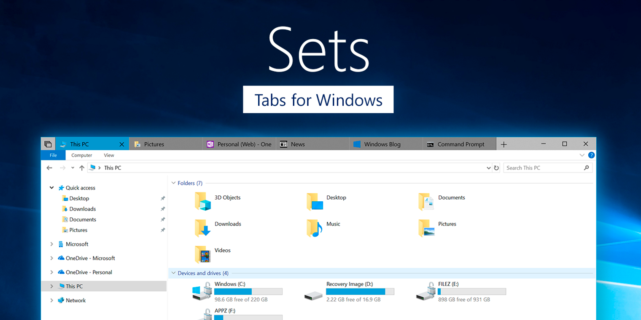Collapse the Devices and drives (4) group
641x320 pixels.
173,273
